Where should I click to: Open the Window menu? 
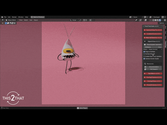coord(21,17)
